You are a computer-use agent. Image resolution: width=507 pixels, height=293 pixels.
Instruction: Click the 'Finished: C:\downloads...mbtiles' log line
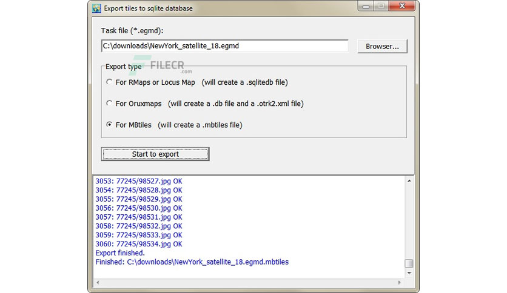click(x=192, y=262)
